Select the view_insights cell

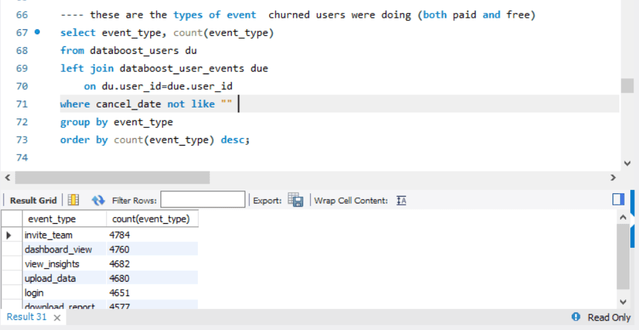(x=65, y=264)
